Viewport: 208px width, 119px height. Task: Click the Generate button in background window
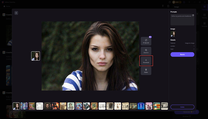187,112
